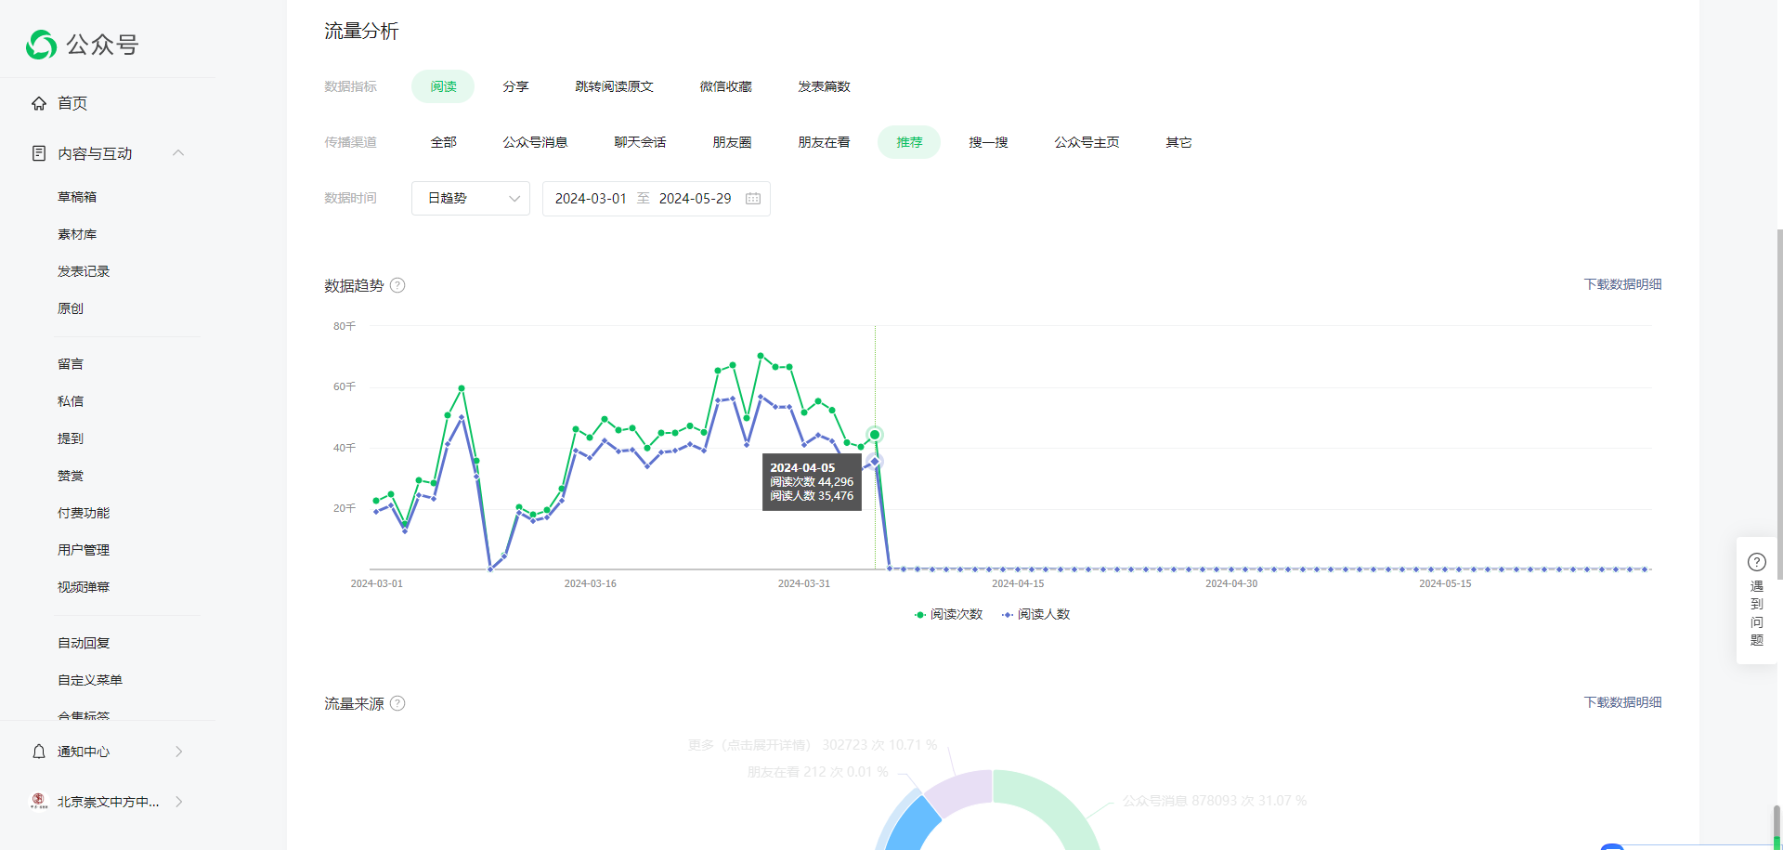Image resolution: width=1783 pixels, height=850 pixels.
Task: Click the start date 2024-03-01 field
Action: coord(591,199)
